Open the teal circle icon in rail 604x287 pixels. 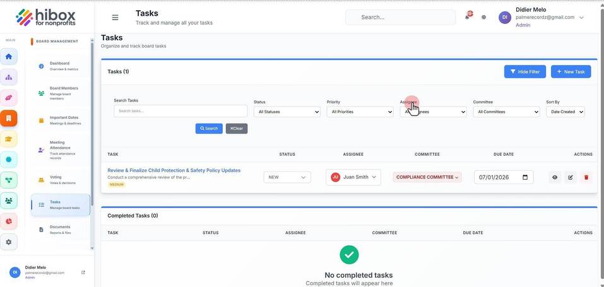click(8, 159)
